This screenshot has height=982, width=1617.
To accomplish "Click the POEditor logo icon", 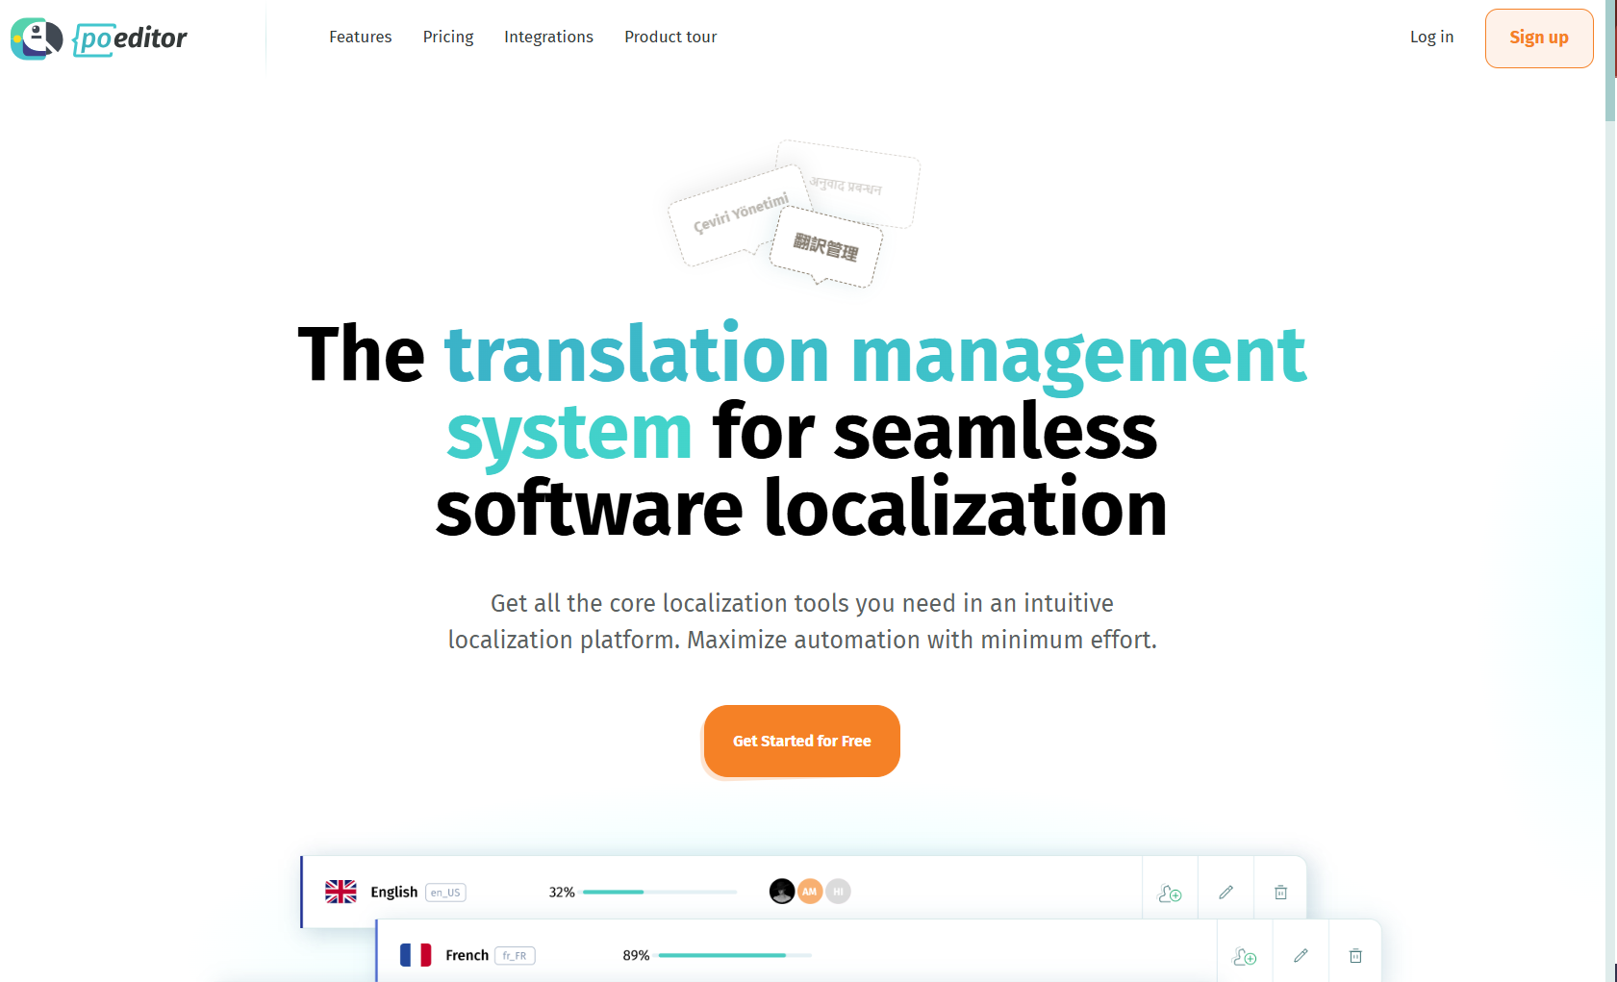I will pyautogui.click(x=37, y=38).
